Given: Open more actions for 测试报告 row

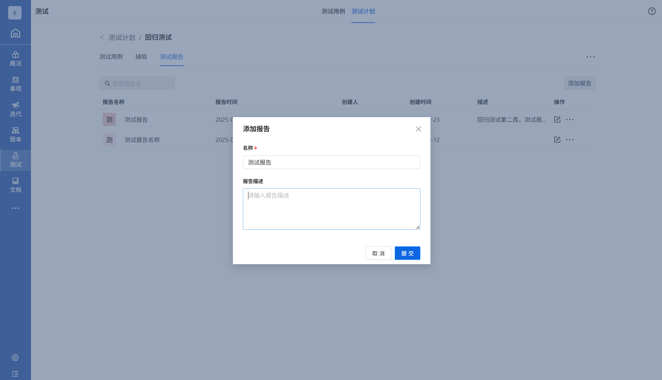Looking at the screenshot, I should pos(569,119).
